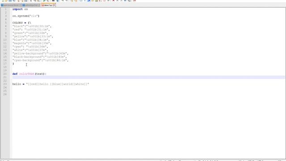Screen dimensions: 286x161
Task: Click the 'hello =' string assignment line
Action: click(x=50, y=84)
